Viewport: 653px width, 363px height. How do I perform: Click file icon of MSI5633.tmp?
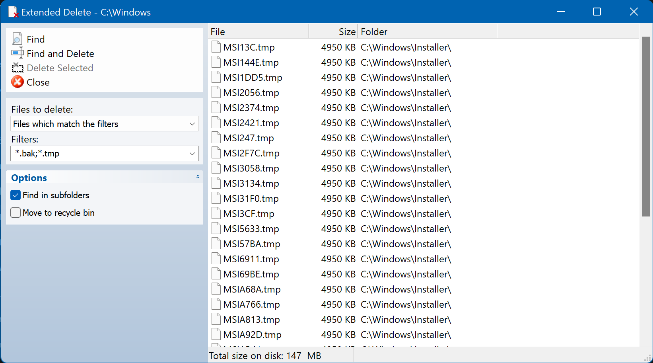[216, 228]
